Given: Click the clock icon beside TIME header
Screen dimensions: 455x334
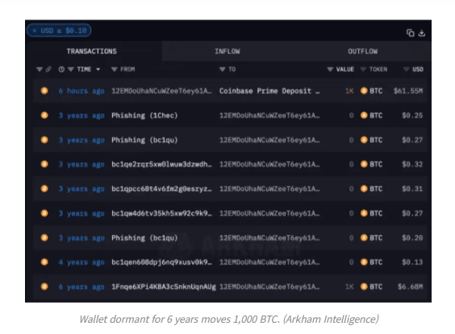Looking at the screenshot, I should [61, 69].
